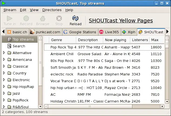171x116 pixels.
Task: Open the Help menu
Action: coord(69,10)
